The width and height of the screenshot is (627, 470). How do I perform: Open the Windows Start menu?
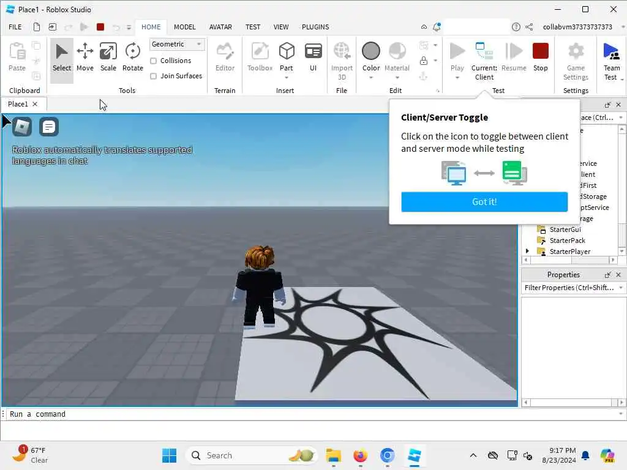pos(169,455)
